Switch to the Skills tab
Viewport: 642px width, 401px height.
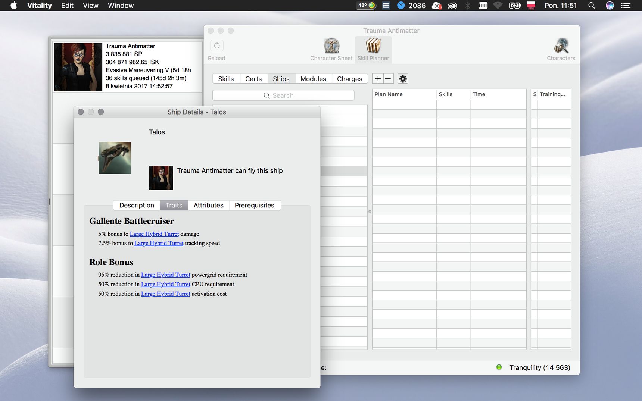226,79
